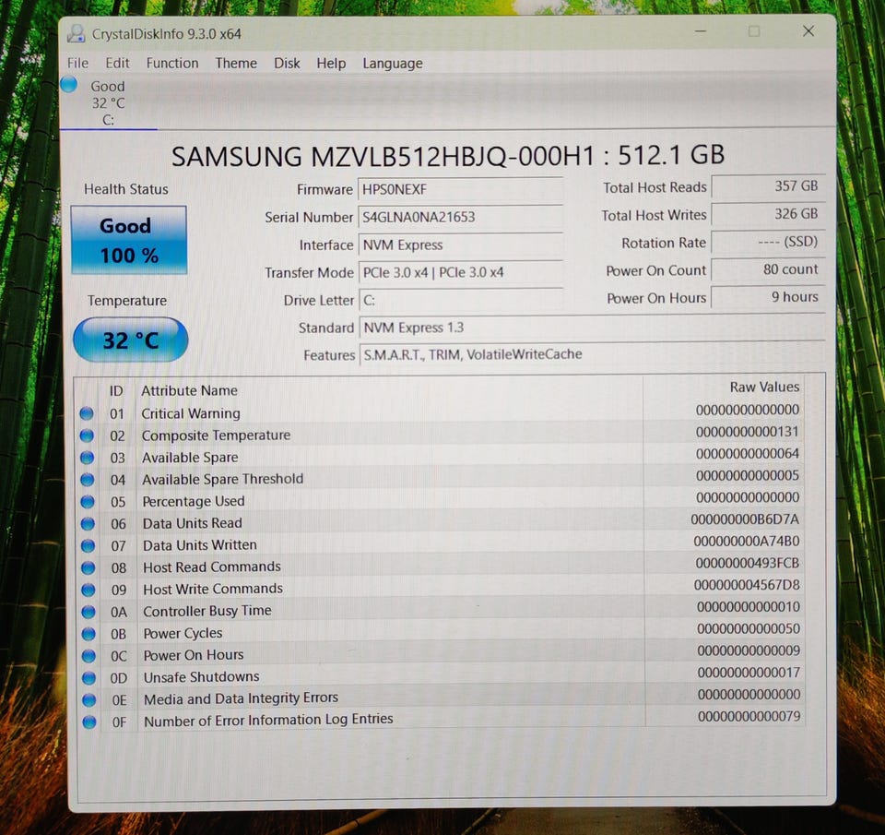Click raw value 000000000B6D7A
The width and height of the screenshot is (885, 835).
pyautogui.click(x=745, y=519)
